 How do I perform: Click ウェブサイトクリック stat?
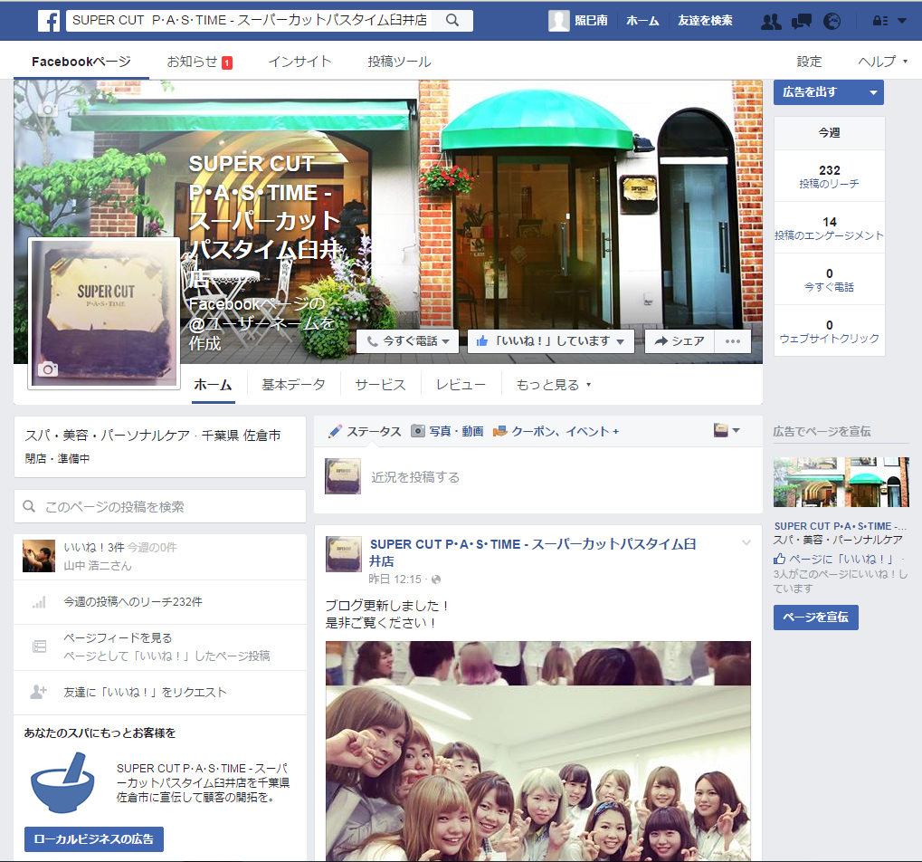coord(829,331)
